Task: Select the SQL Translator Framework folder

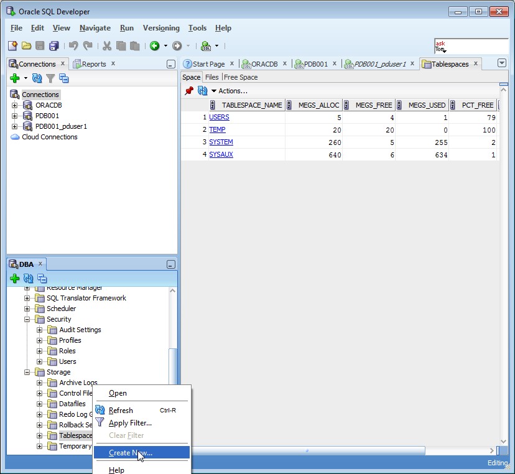Action: (x=86, y=298)
